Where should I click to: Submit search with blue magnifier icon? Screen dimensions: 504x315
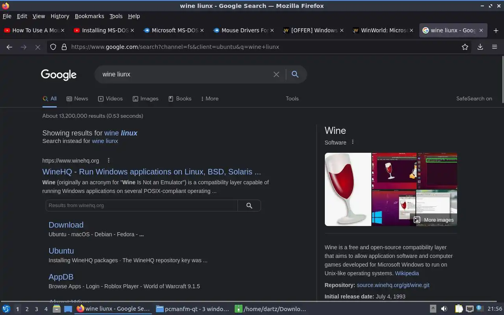(x=295, y=74)
